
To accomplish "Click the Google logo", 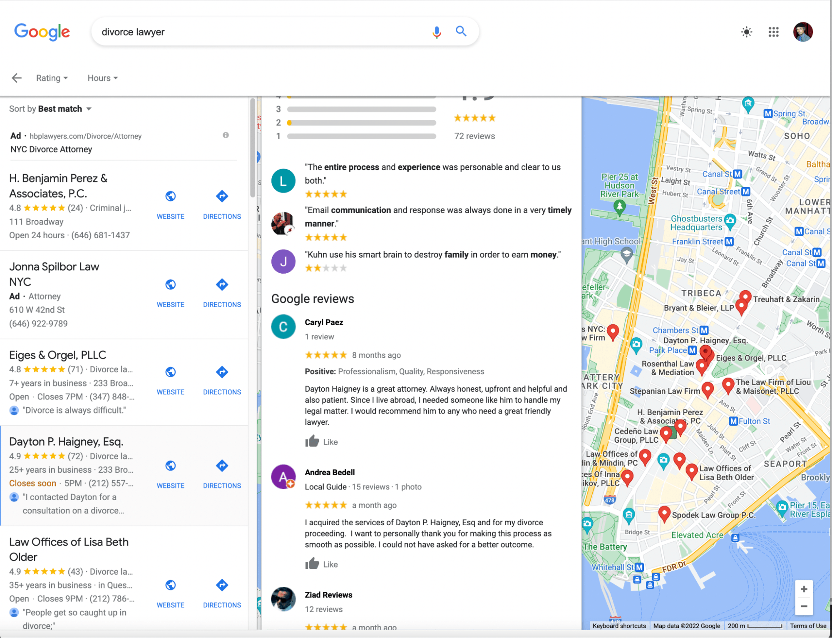I will (x=42, y=32).
